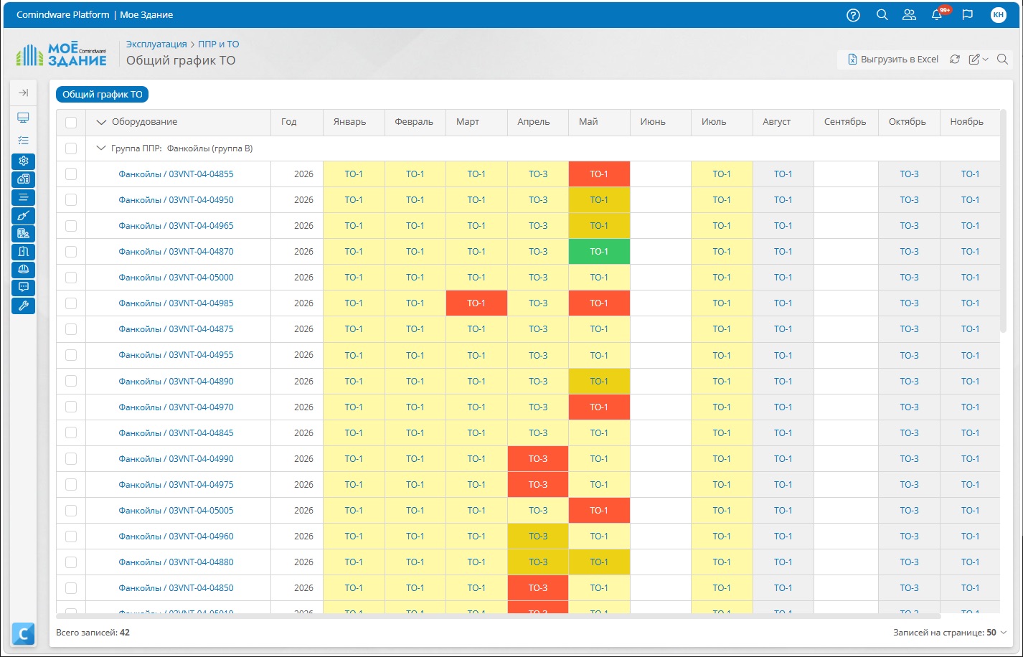1023x657 pixels.
Task: Collapse the Группа ППР Фанкойлы group
Action: (100, 148)
